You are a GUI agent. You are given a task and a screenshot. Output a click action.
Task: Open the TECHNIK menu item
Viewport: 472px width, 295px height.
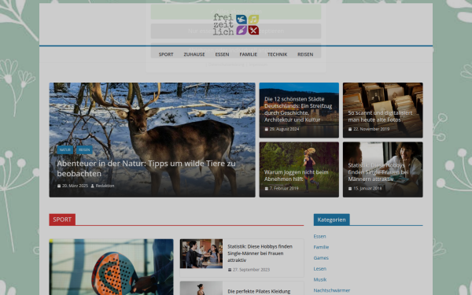(277, 54)
